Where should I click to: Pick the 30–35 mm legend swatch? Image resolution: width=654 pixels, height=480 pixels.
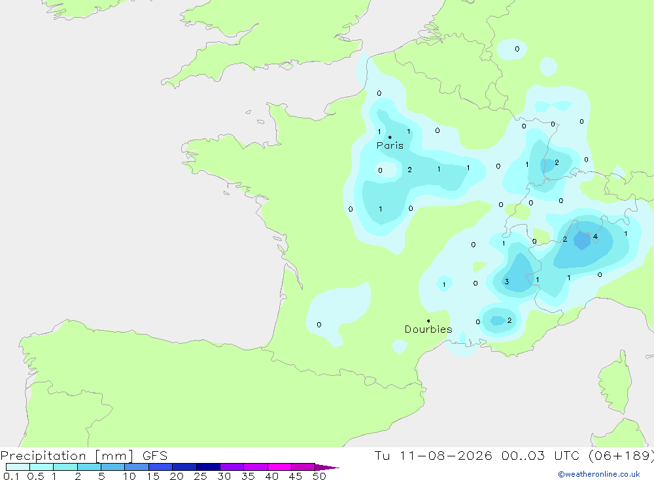(232, 467)
